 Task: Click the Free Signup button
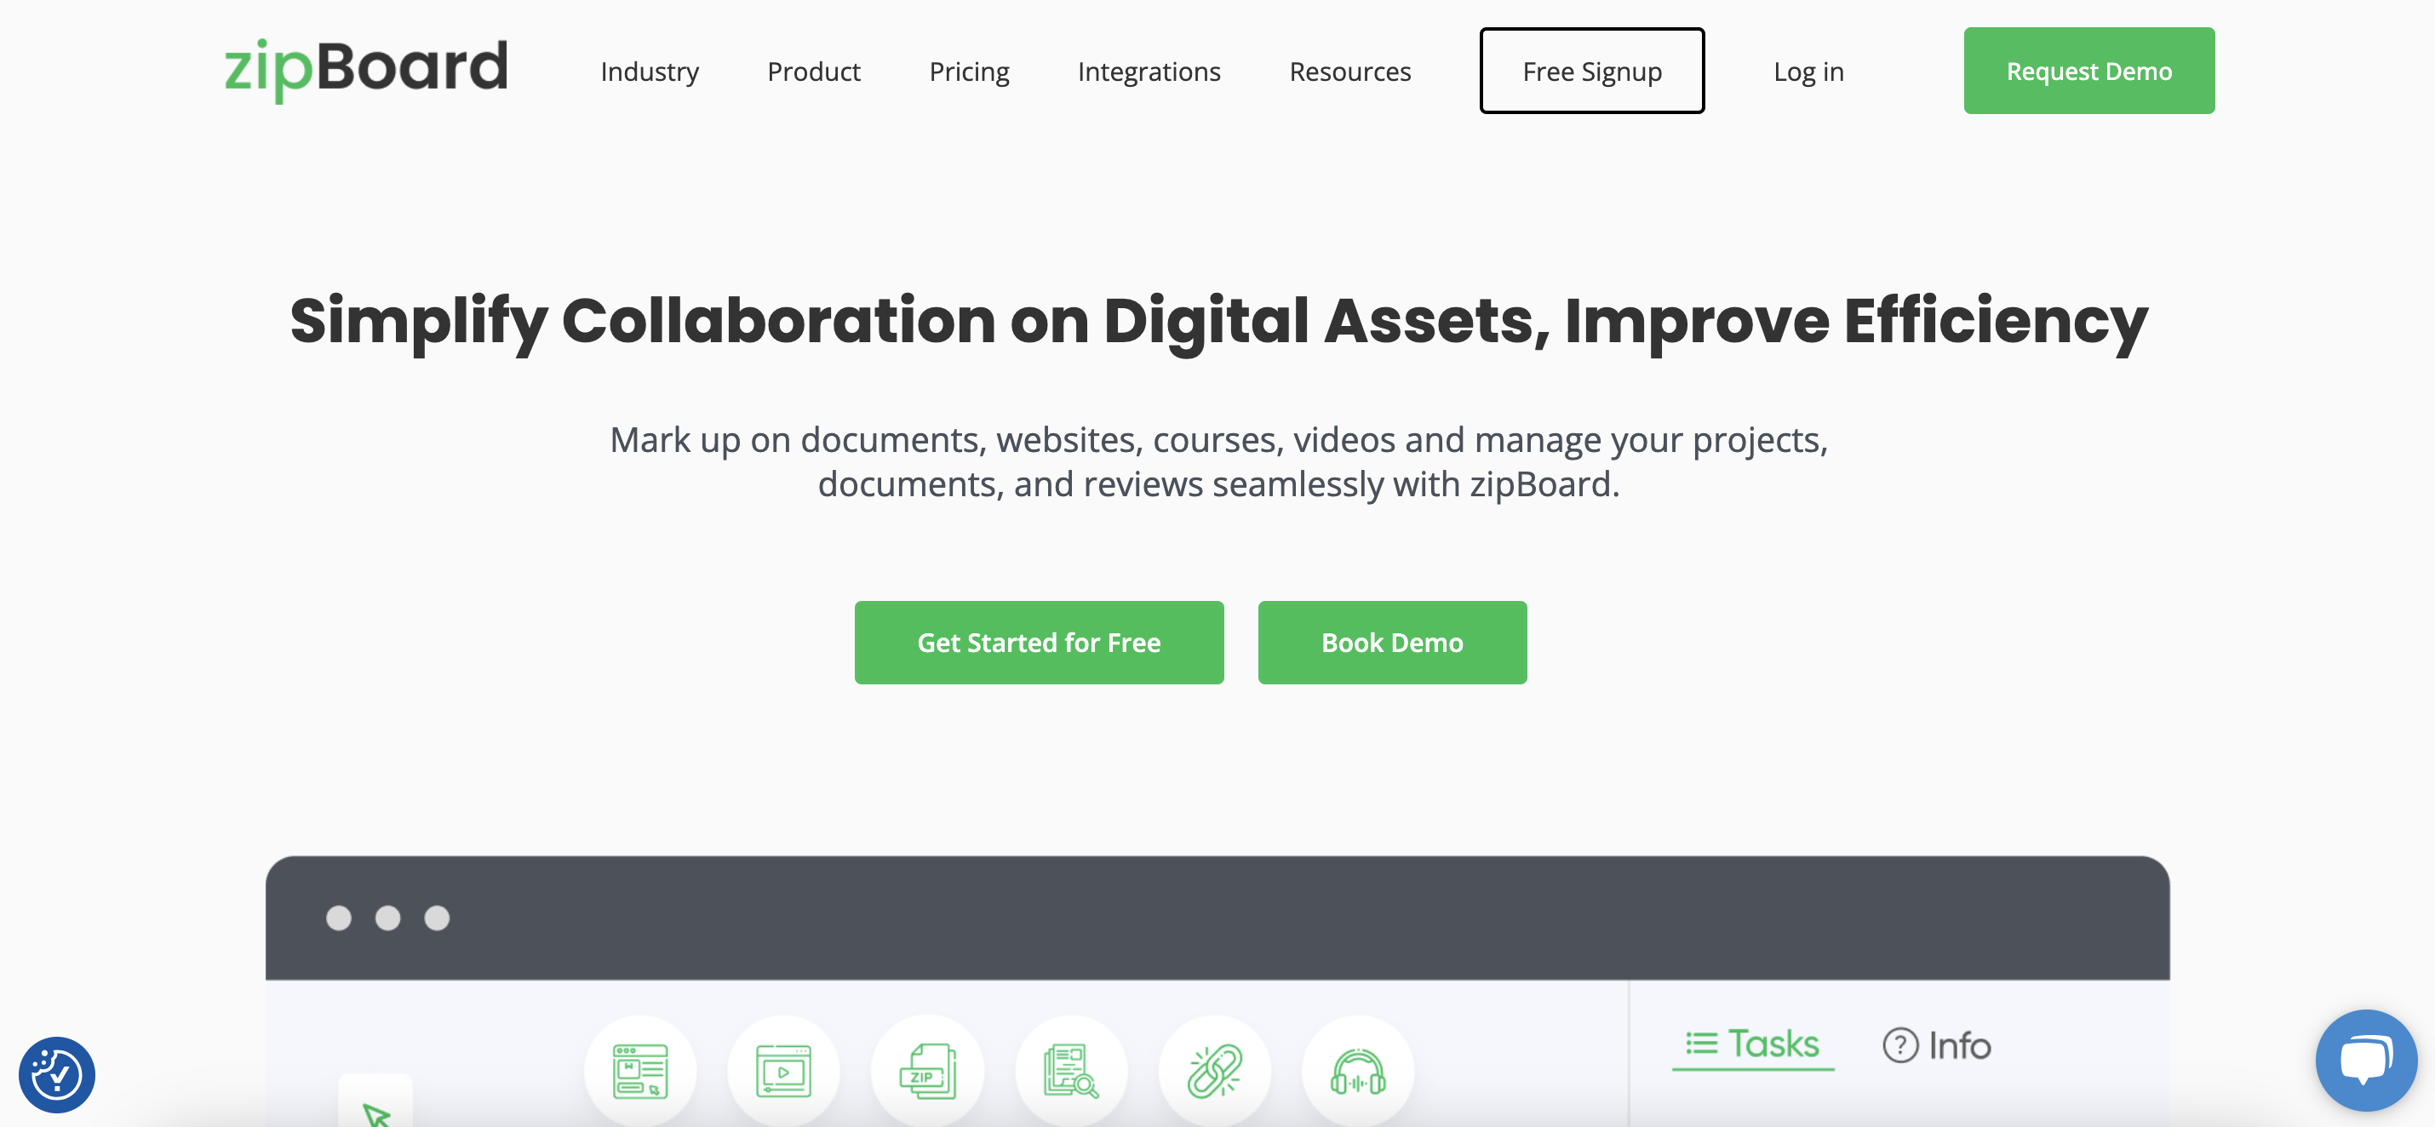1592,71
